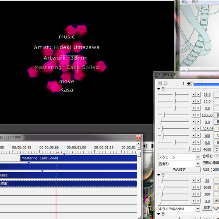Select the Mastering: Calla Soiled timeline object
The height and width of the screenshot is (219, 219).
tap(78, 158)
